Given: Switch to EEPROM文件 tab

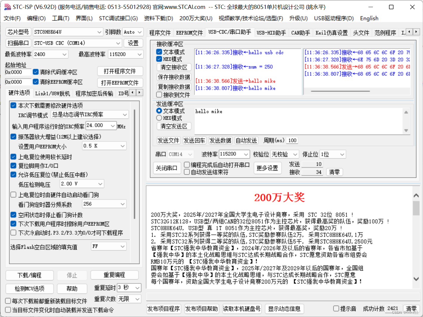Looking at the screenshot, I should (189, 33).
